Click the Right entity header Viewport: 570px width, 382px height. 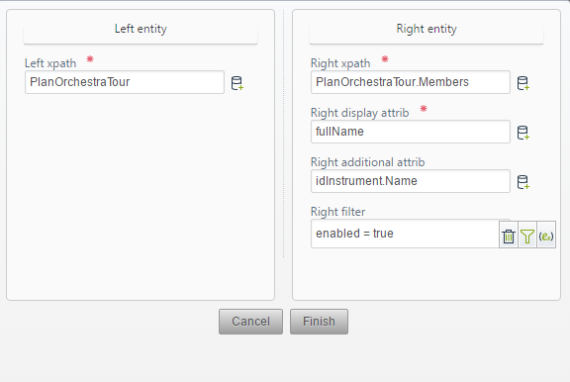click(427, 29)
